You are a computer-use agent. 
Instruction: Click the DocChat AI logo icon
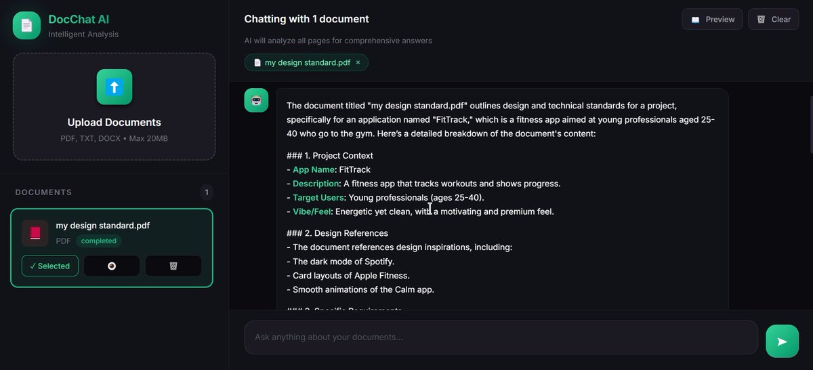tap(26, 26)
